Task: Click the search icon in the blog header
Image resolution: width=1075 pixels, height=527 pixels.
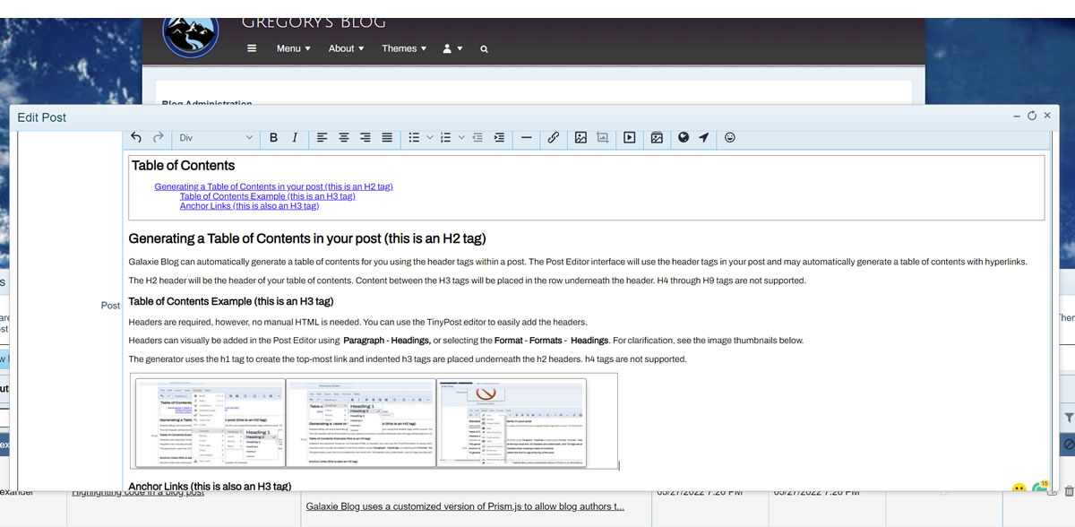Action: (x=484, y=49)
